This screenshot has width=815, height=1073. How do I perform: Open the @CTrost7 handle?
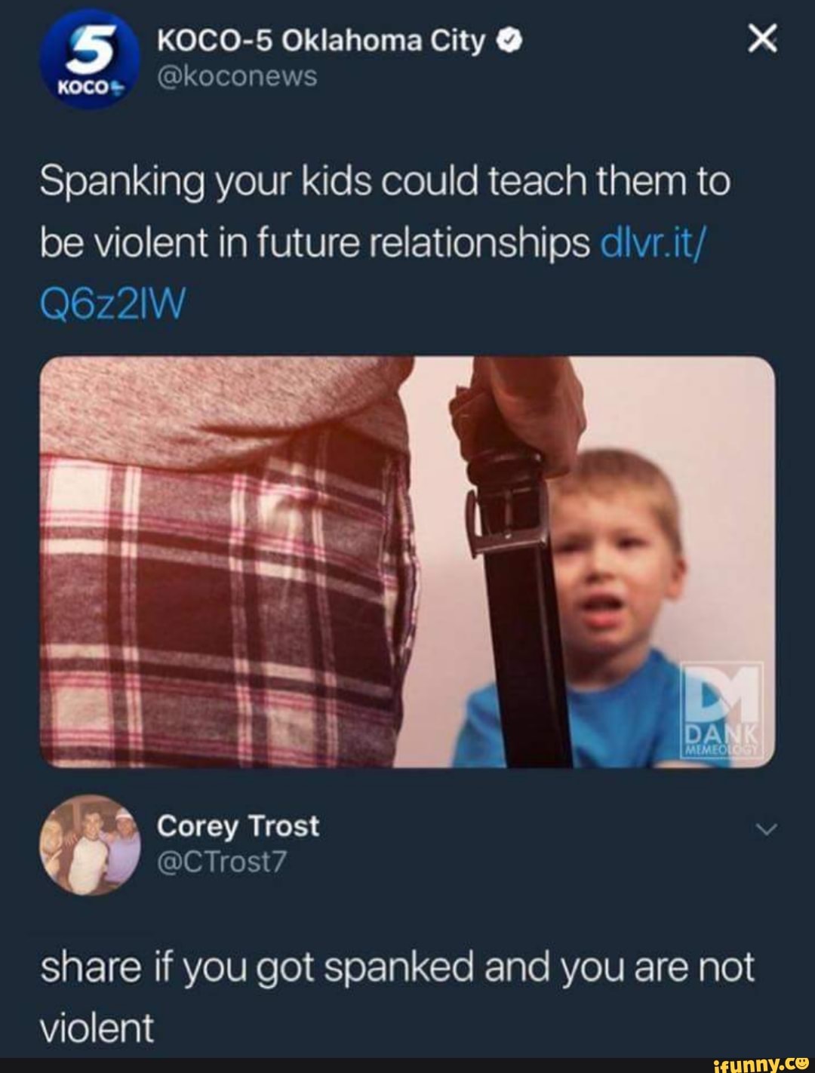222,861
